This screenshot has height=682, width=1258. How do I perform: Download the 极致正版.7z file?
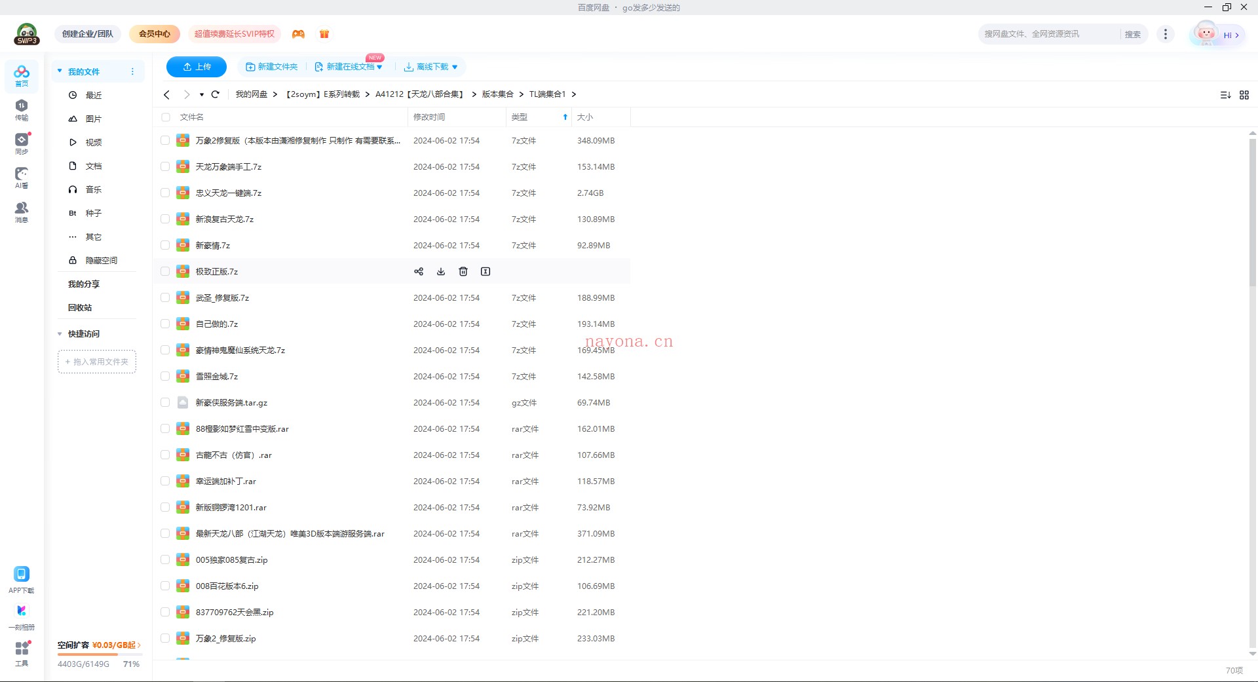441,271
